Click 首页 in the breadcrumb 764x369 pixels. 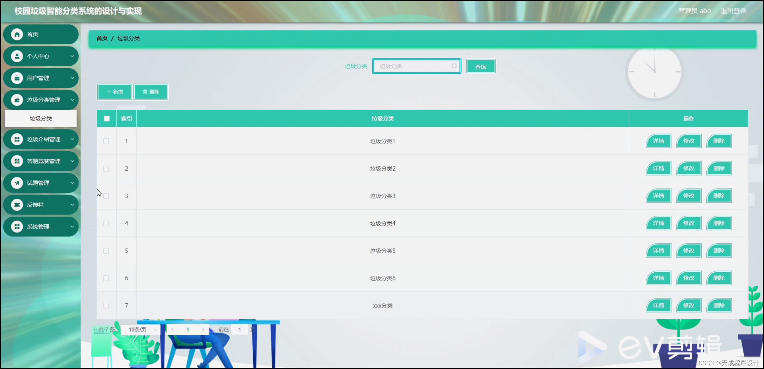[102, 38]
